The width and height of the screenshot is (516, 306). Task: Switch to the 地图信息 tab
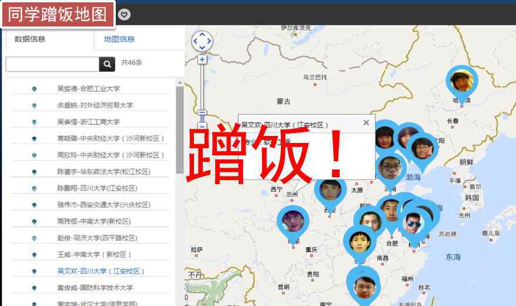(119, 39)
